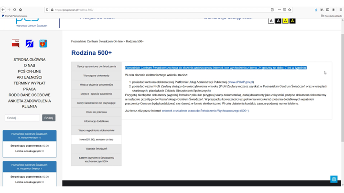The width and height of the screenshot is (344, 193).
Task: Bookmark this page with the star icon
Action: click(290, 10)
